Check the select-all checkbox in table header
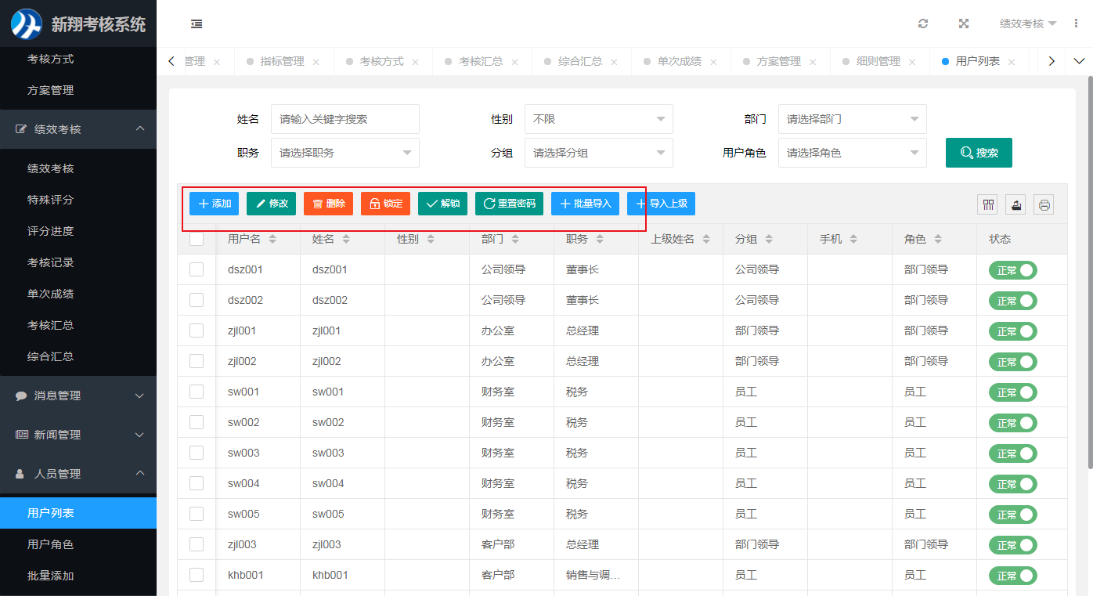1093x596 pixels. point(197,239)
